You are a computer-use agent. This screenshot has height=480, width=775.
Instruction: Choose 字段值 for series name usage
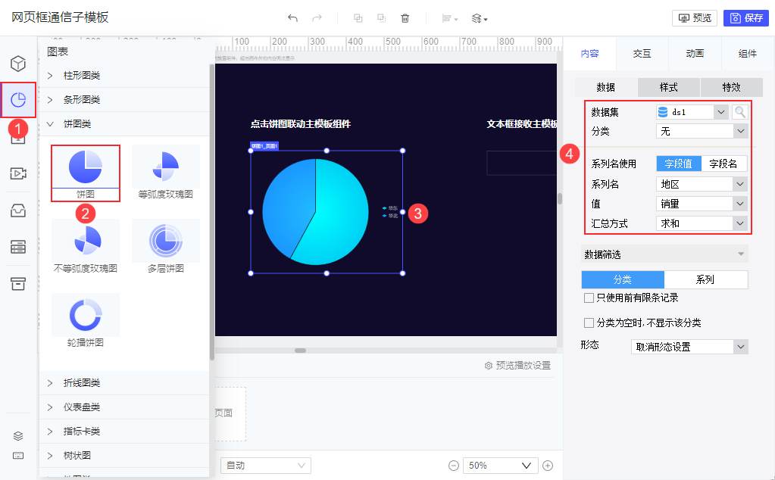click(x=679, y=164)
